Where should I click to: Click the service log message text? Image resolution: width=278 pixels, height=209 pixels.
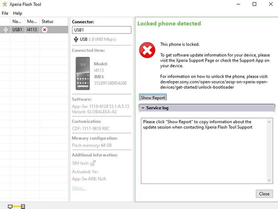(197, 125)
